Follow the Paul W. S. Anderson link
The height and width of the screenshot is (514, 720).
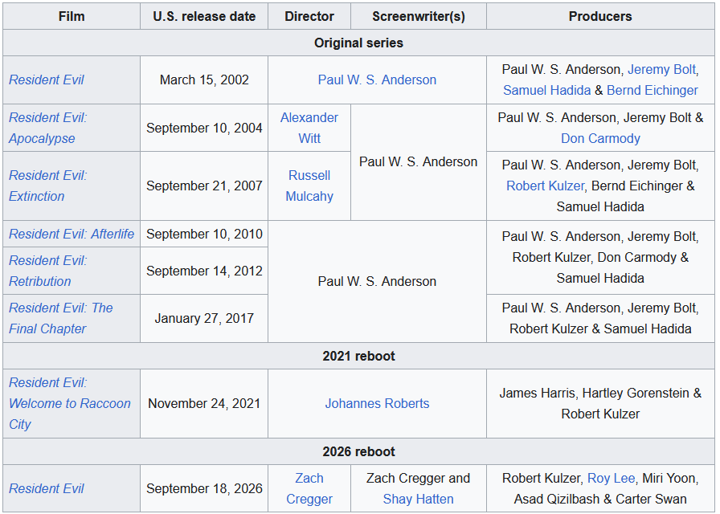click(x=377, y=80)
